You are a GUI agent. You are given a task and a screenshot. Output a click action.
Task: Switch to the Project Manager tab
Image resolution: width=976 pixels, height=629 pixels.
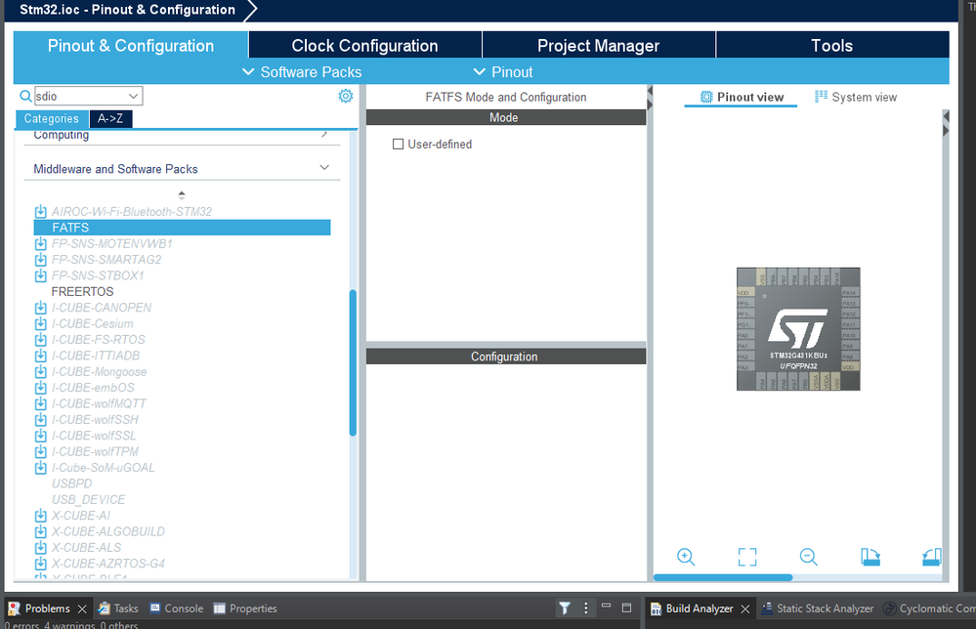[598, 46]
